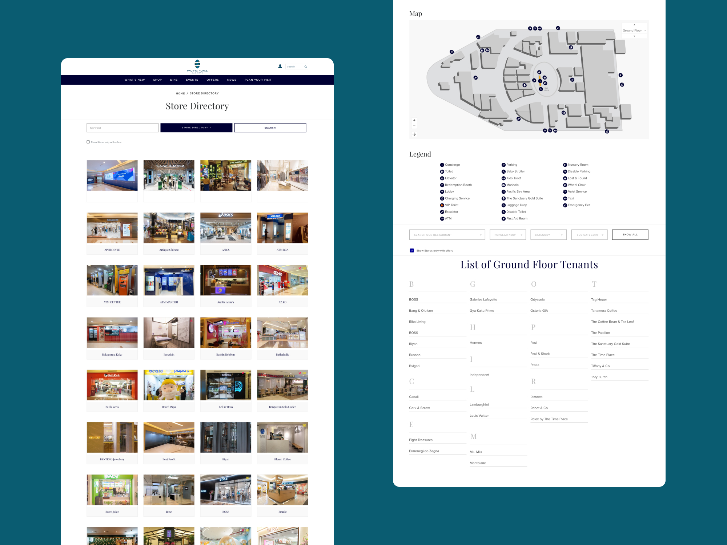Click the up arrow above Ground Floor

[634, 25]
